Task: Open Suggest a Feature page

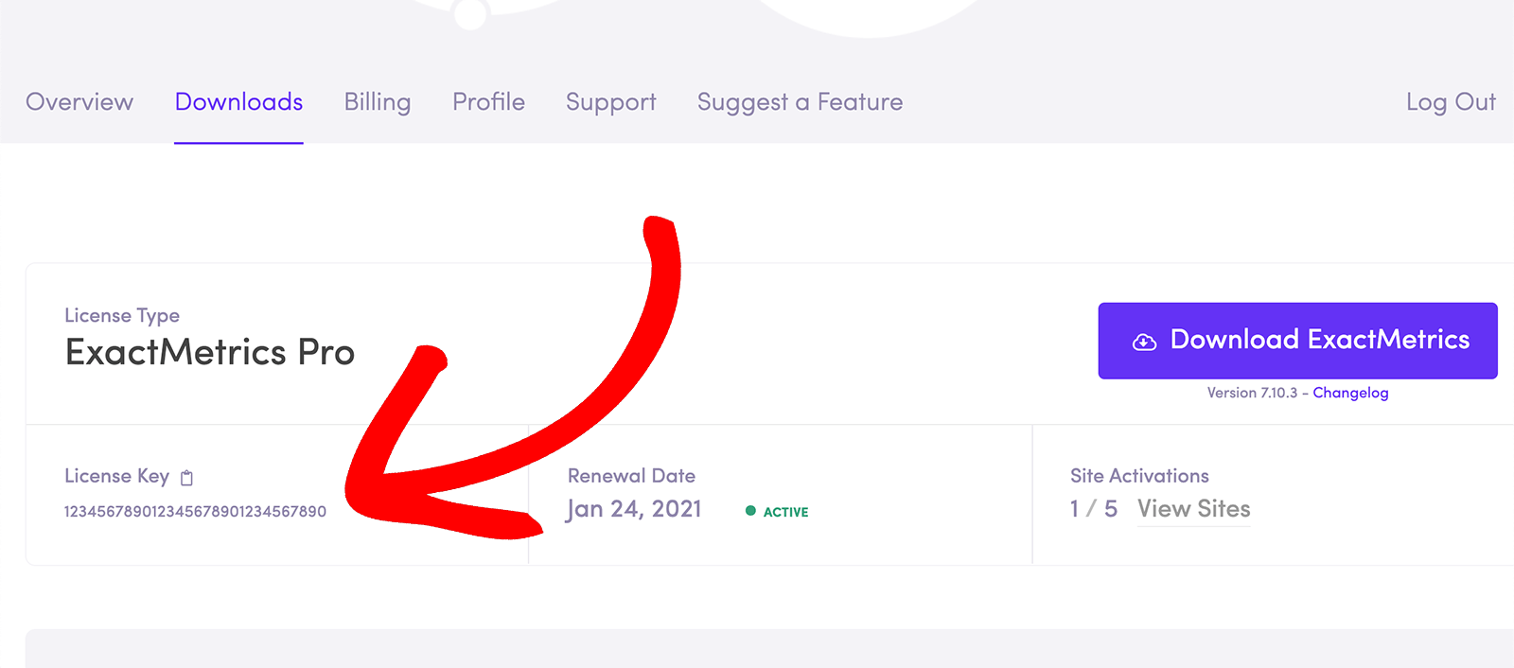Action: pos(800,102)
